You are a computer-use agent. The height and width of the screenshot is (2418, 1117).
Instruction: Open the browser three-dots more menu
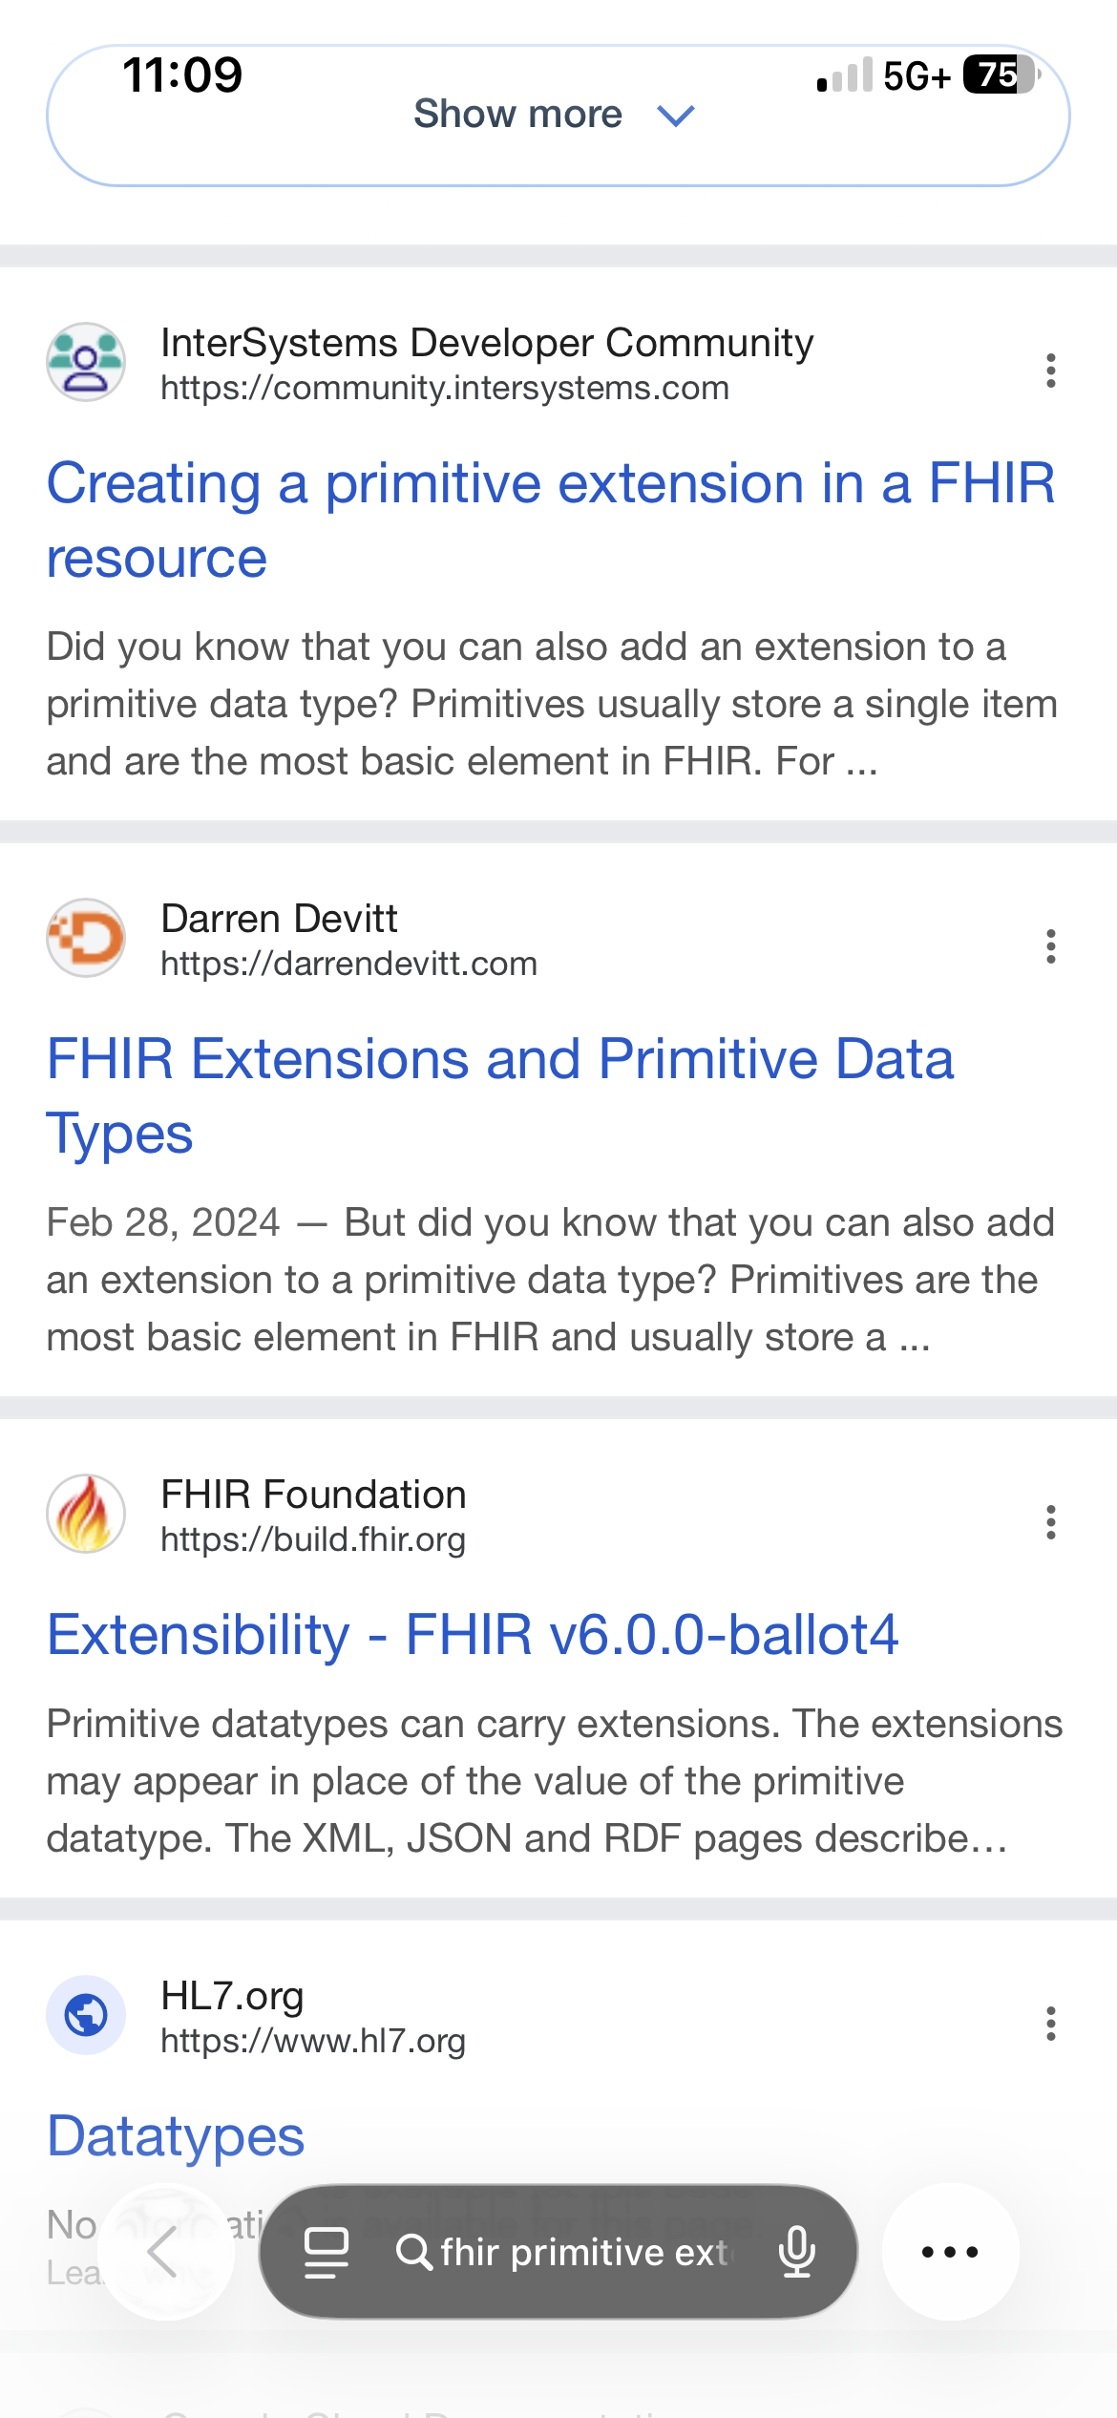[x=950, y=2252]
